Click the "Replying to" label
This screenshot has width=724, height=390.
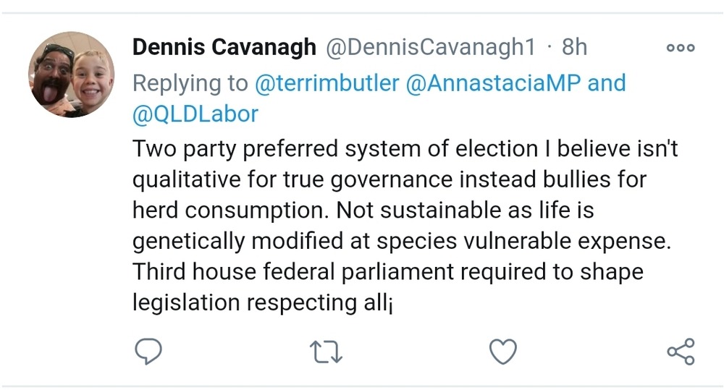pos(190,82)
